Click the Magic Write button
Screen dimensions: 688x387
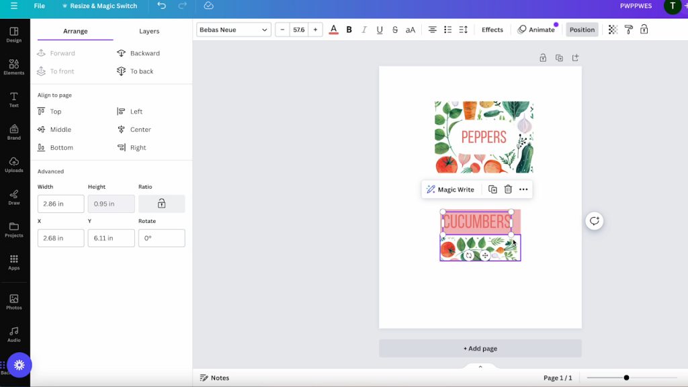450,189
